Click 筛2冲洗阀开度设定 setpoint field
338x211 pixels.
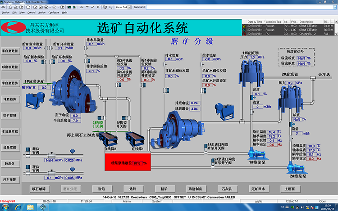point(122,80)
